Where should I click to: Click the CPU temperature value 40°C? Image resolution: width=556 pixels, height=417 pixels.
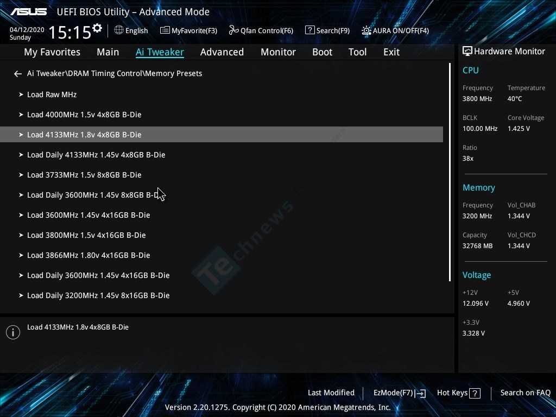click(x=515, y=99)
